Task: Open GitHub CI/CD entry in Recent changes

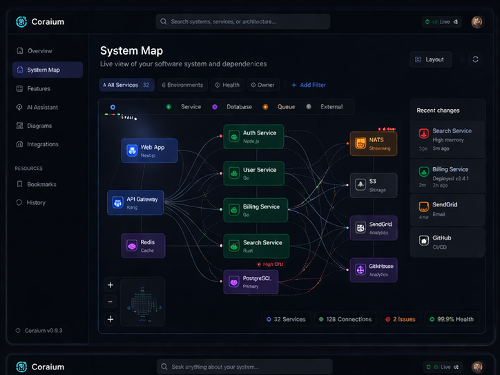Action: (x=447, y=242)
